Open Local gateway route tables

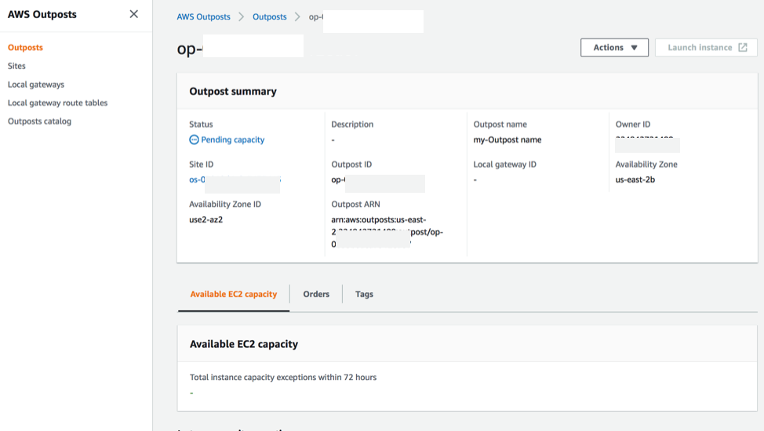(x=57, y=103)
